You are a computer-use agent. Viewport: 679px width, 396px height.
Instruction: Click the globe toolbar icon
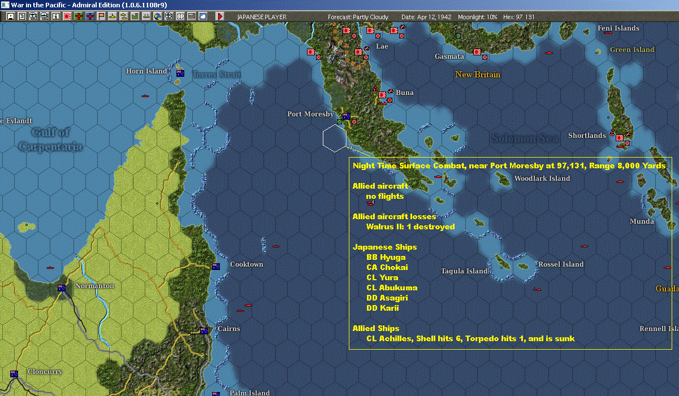tap(157, 16)
